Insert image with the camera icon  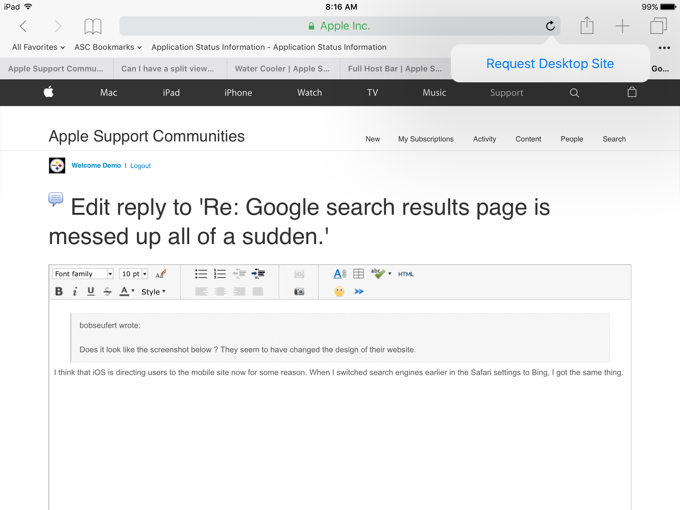(299, 292)
